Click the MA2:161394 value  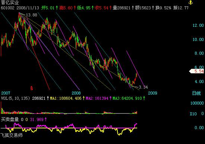click(x=97, y=98)
